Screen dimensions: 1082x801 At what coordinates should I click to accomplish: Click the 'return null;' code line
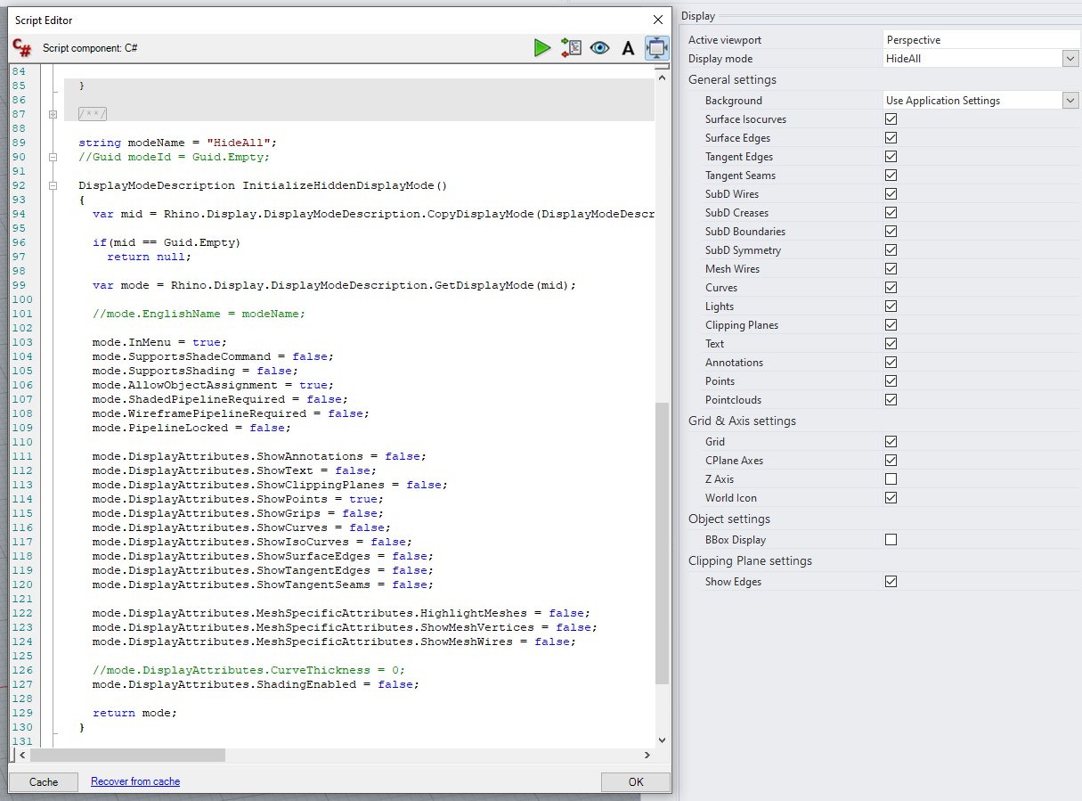coord(149,257)
